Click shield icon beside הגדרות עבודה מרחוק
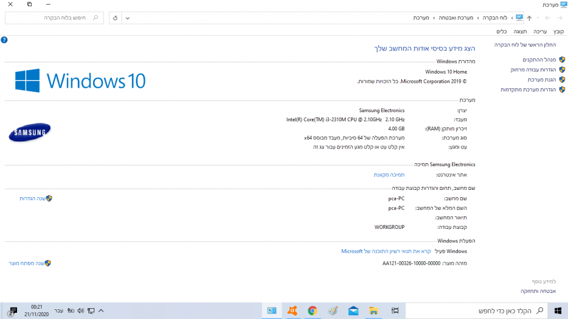 (562, 70)
